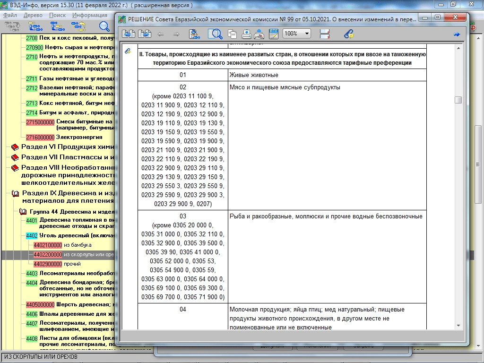This screenshot has height=363, width=484.
Task: Select tree code 4408 Листы для облицовки
Action: (32, 338)
